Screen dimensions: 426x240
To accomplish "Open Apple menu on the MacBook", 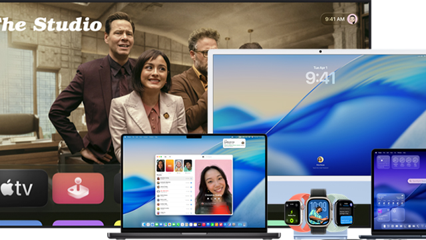I will pos(125,137).
